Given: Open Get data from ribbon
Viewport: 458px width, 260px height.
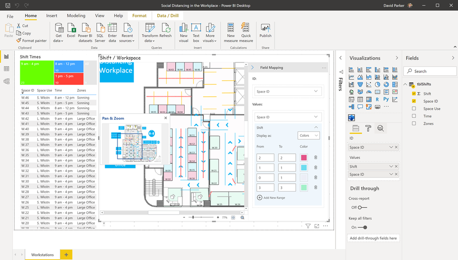Looking at the screenshot, I should pos(58,33).
